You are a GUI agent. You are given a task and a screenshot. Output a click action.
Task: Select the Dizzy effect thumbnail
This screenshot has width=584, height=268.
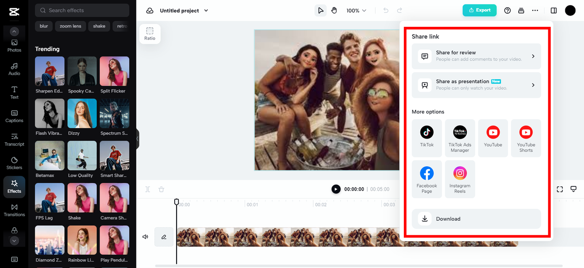coord(82,113)
